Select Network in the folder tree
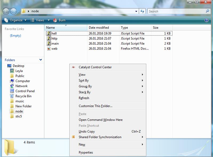Screen dimensions: 213x157 pos(21,86)
